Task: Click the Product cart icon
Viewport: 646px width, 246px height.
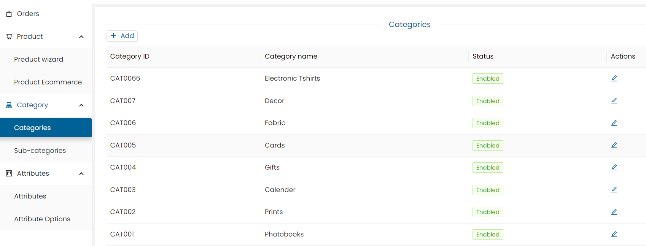Action: pyautogui.click(x=9, y=37)
